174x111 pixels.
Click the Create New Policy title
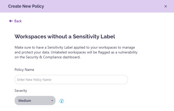pos(26,6)
